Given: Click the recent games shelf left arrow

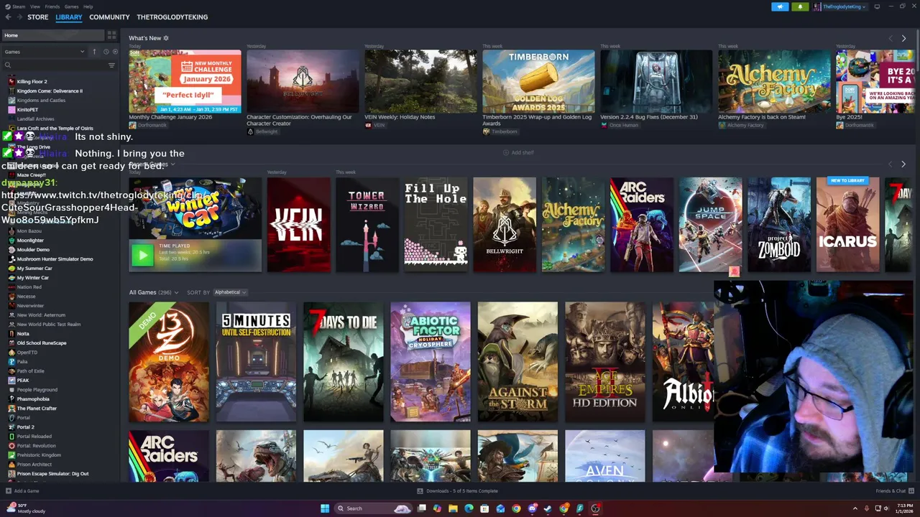Looking at the screenshot, I should (x=891, y=164).
